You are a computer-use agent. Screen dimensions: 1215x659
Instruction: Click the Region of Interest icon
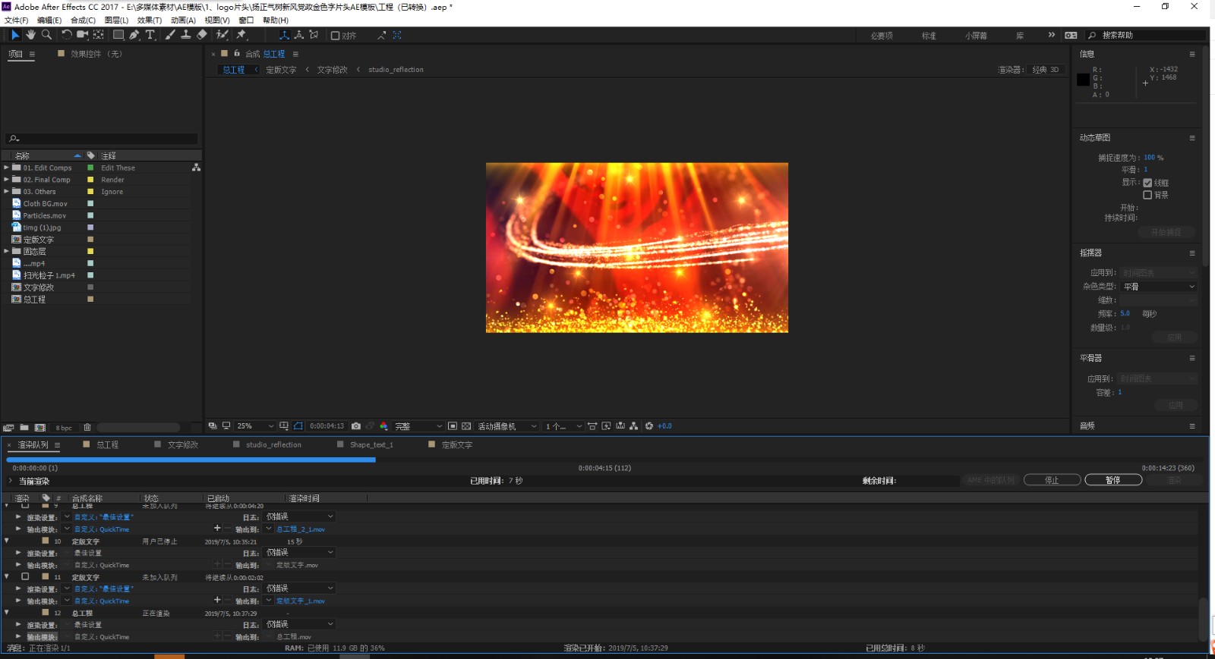click(x=452, y=426)
